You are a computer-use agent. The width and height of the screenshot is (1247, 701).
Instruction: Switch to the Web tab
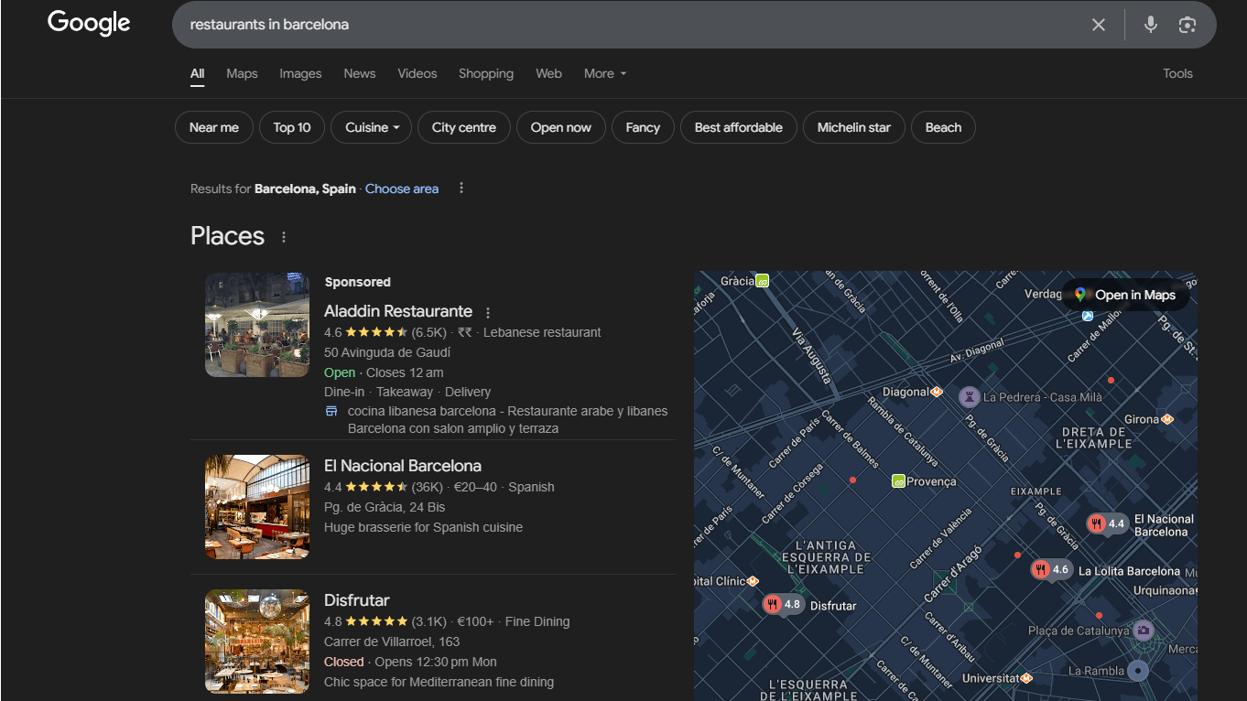(548, 73)
